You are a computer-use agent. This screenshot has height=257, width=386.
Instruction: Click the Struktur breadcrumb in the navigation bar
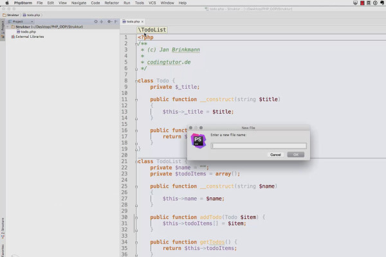(x=11, y=15)
